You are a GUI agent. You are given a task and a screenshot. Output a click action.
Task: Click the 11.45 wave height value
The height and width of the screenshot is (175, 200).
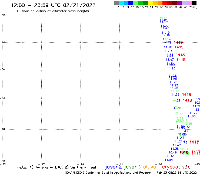tap(168, 47)
